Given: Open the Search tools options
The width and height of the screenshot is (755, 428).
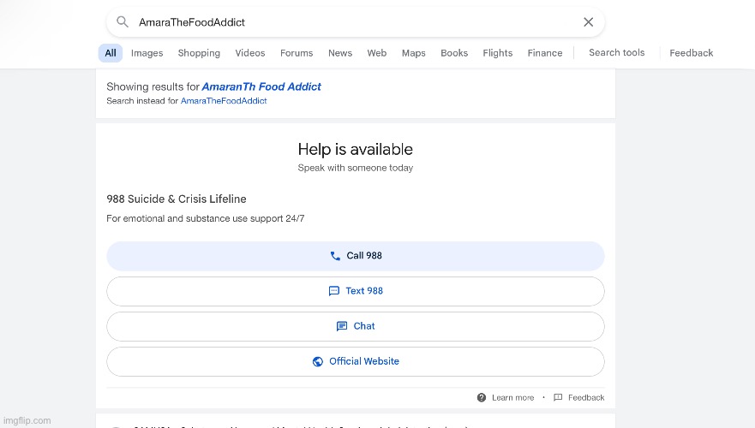Looking at the screenshot, I should pyautogui.click(x=616, y=52).
